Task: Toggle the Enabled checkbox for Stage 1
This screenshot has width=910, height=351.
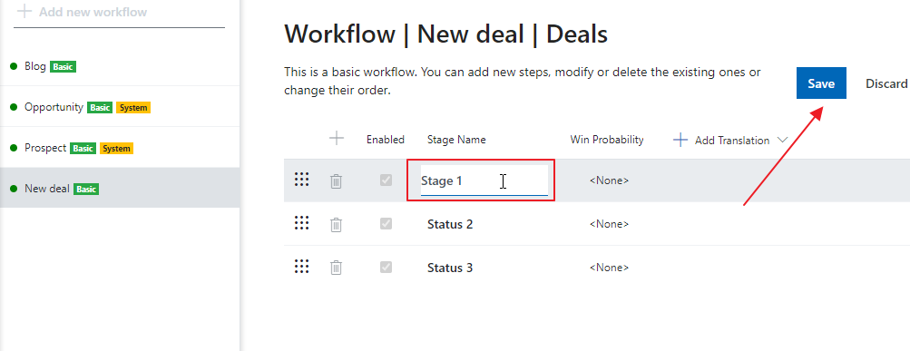Action: [386, 180]
